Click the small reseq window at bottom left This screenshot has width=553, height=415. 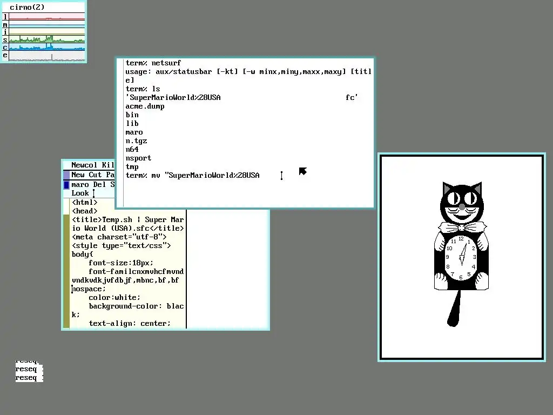[29, 371]
